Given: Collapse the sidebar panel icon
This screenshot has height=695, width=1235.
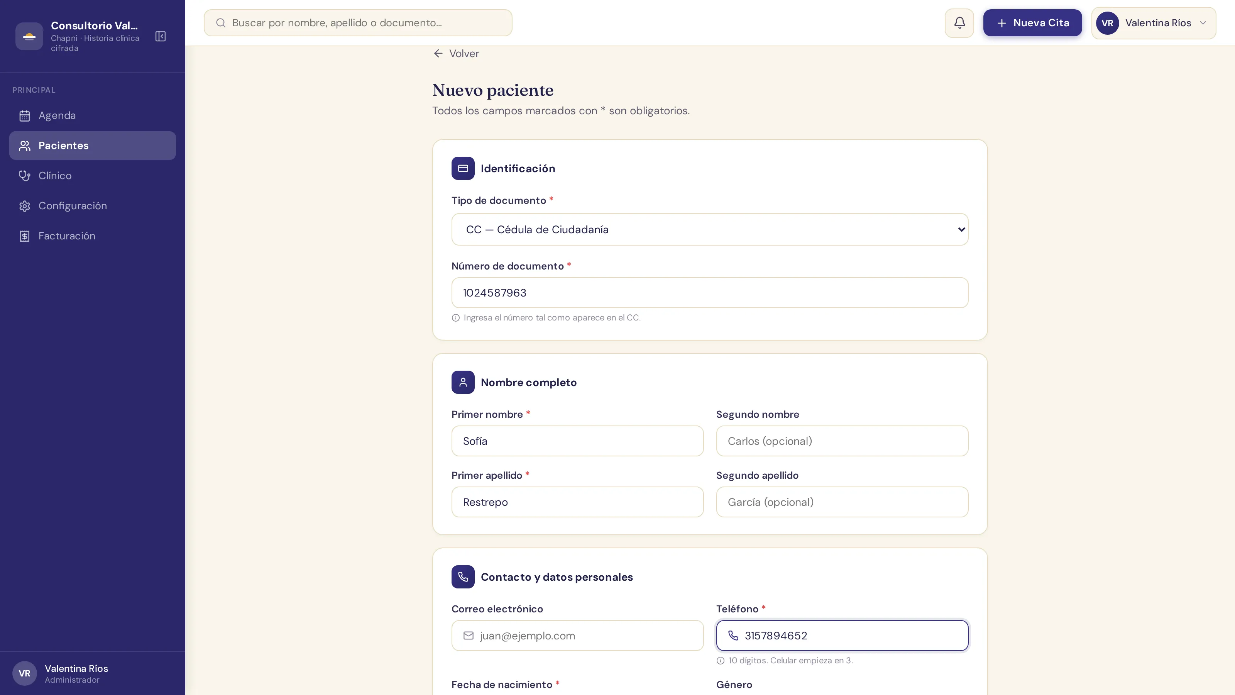Looking at the screenshot, I should pyautogui.click(x=161, y=36).
